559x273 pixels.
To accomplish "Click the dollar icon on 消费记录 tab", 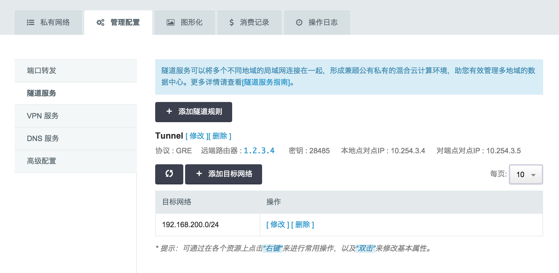I will (232, 23).
